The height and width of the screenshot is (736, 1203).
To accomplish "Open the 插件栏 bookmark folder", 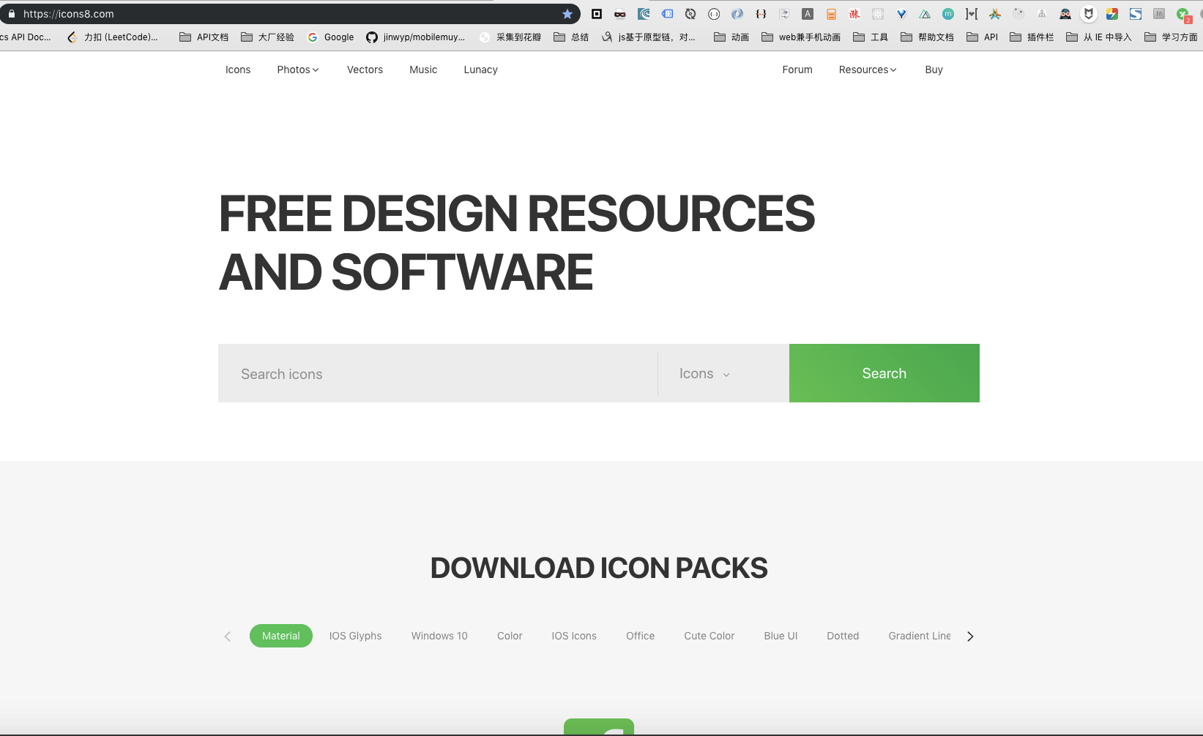I will [1032, 37].
